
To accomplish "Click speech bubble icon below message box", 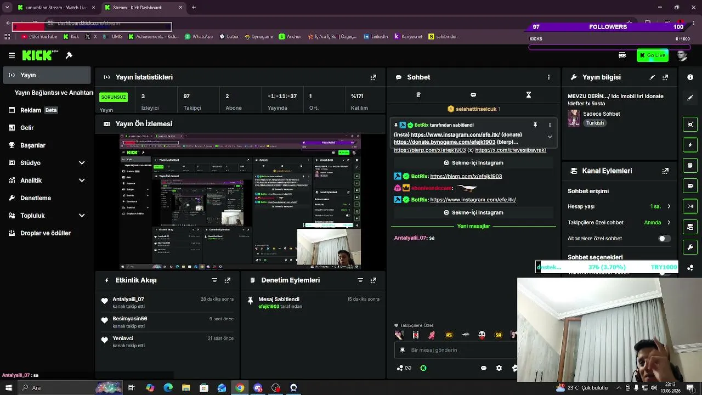I will click(x=484, y=368).
